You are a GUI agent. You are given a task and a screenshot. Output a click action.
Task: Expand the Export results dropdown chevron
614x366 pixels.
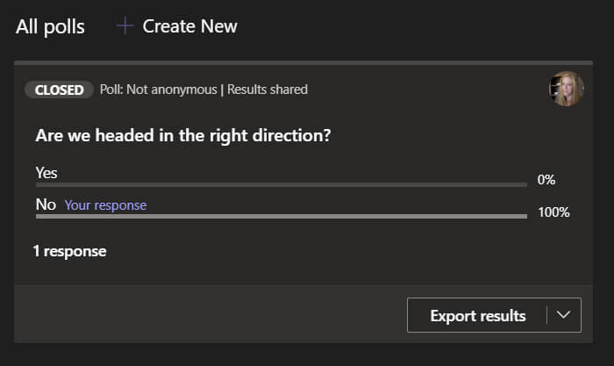click(x=564, y=315)
